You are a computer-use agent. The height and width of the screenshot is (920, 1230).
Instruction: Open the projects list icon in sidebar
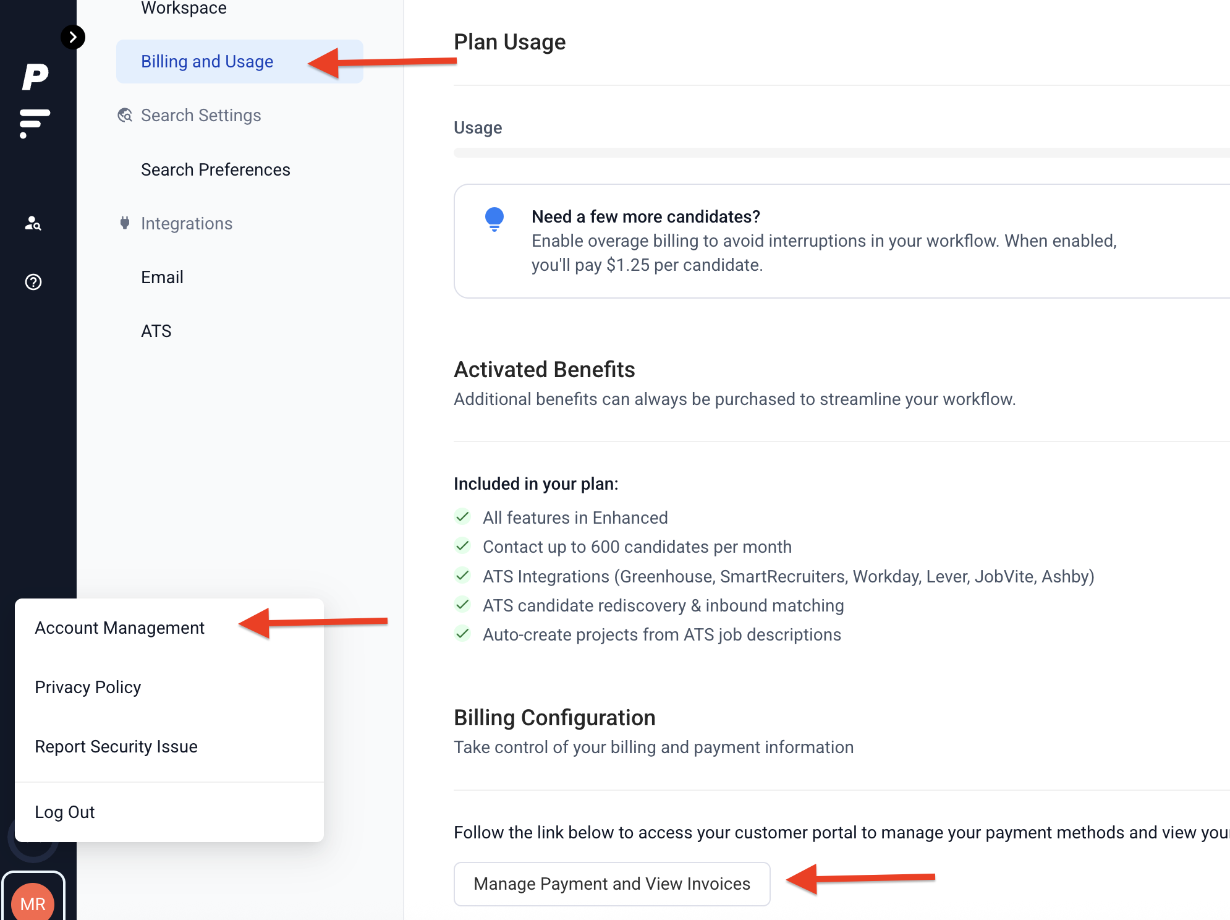coord(34,122)
